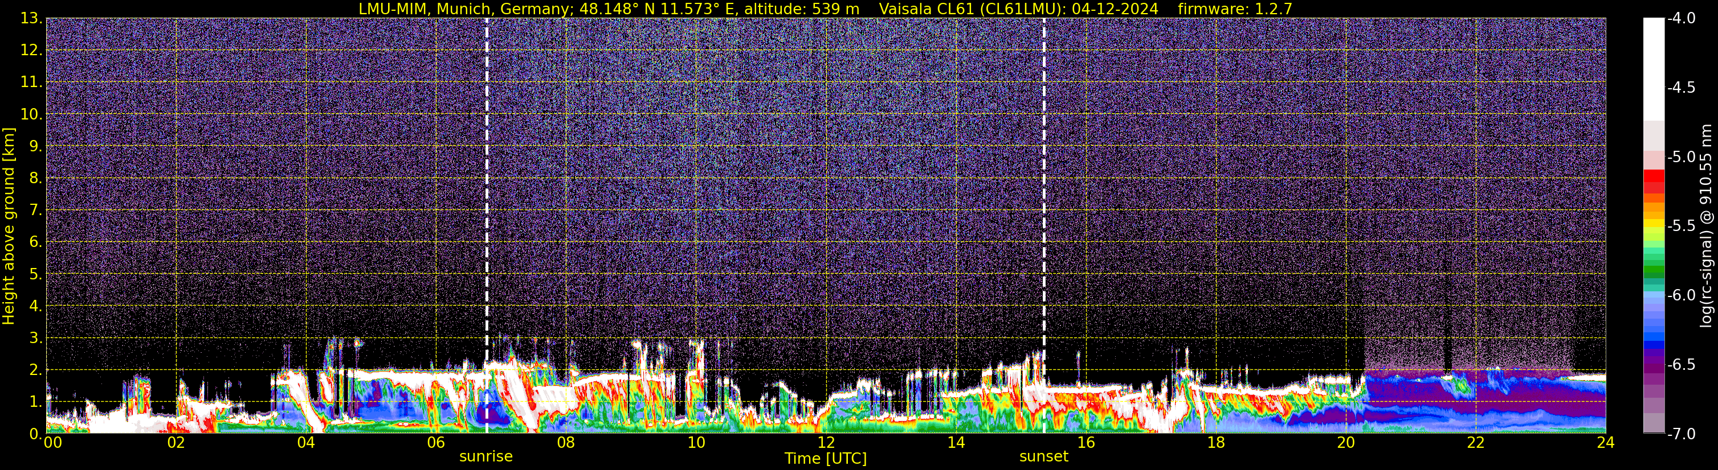Click the time axis tick '08'
Screen dimensions: 1718x470
[566, 443]
